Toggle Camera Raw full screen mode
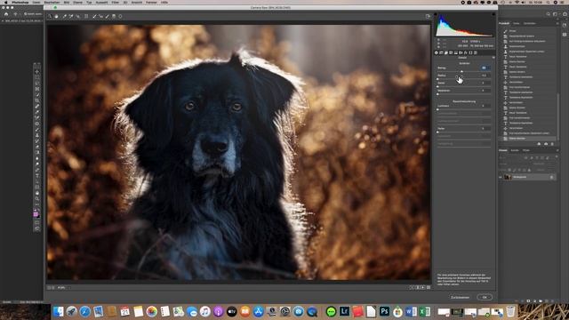 pos(428,16)
